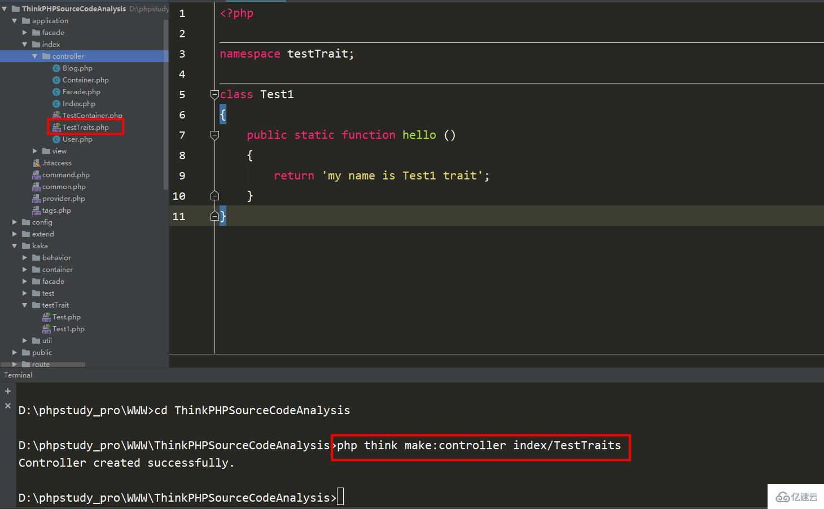Click the tags.php file icon
Image resolution: width=824 pixels, height=509 pixels.
click(x=36, y=210)
